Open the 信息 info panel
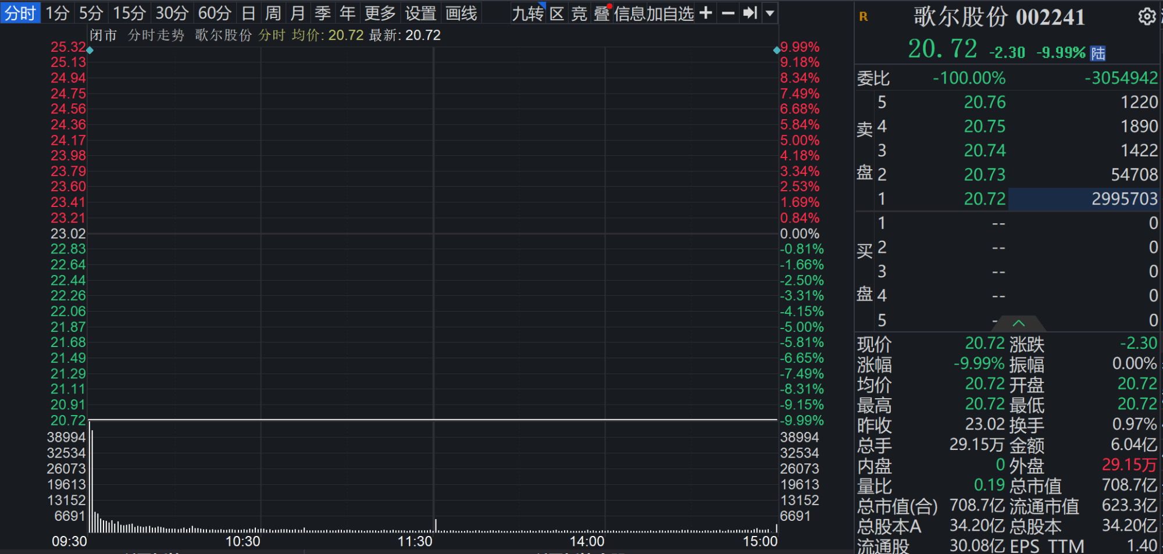The width and height of the screenshot is (1163, 554). [x=629, y=13]
